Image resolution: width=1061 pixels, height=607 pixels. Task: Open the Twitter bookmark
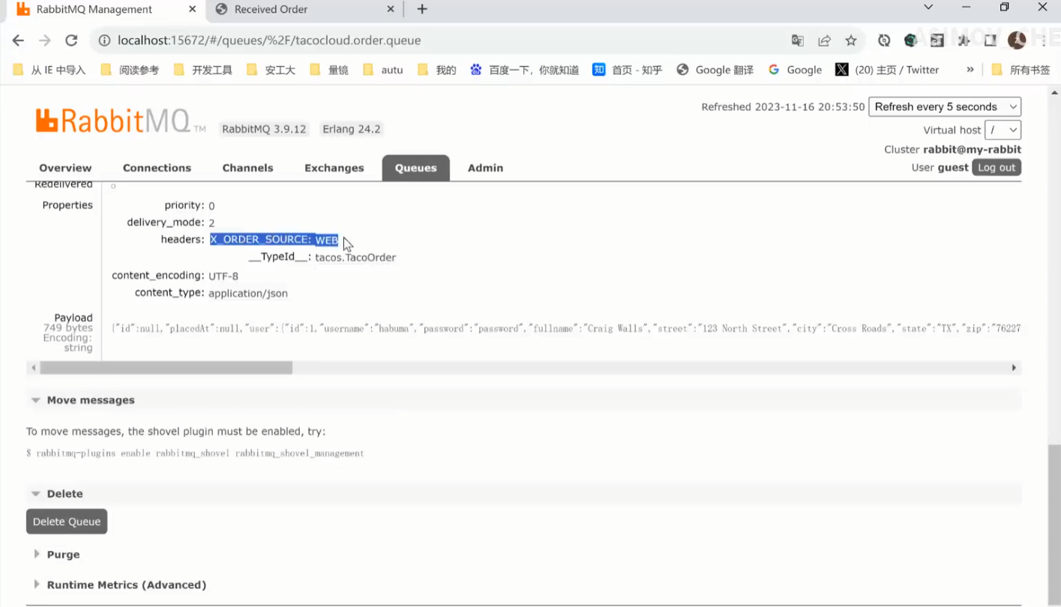888,70
